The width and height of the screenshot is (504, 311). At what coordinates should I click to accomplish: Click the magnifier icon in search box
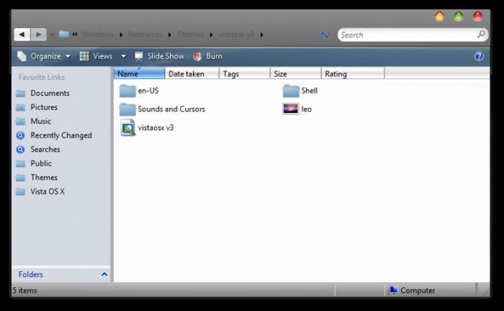pyautogui.click(x=481, y=34)
